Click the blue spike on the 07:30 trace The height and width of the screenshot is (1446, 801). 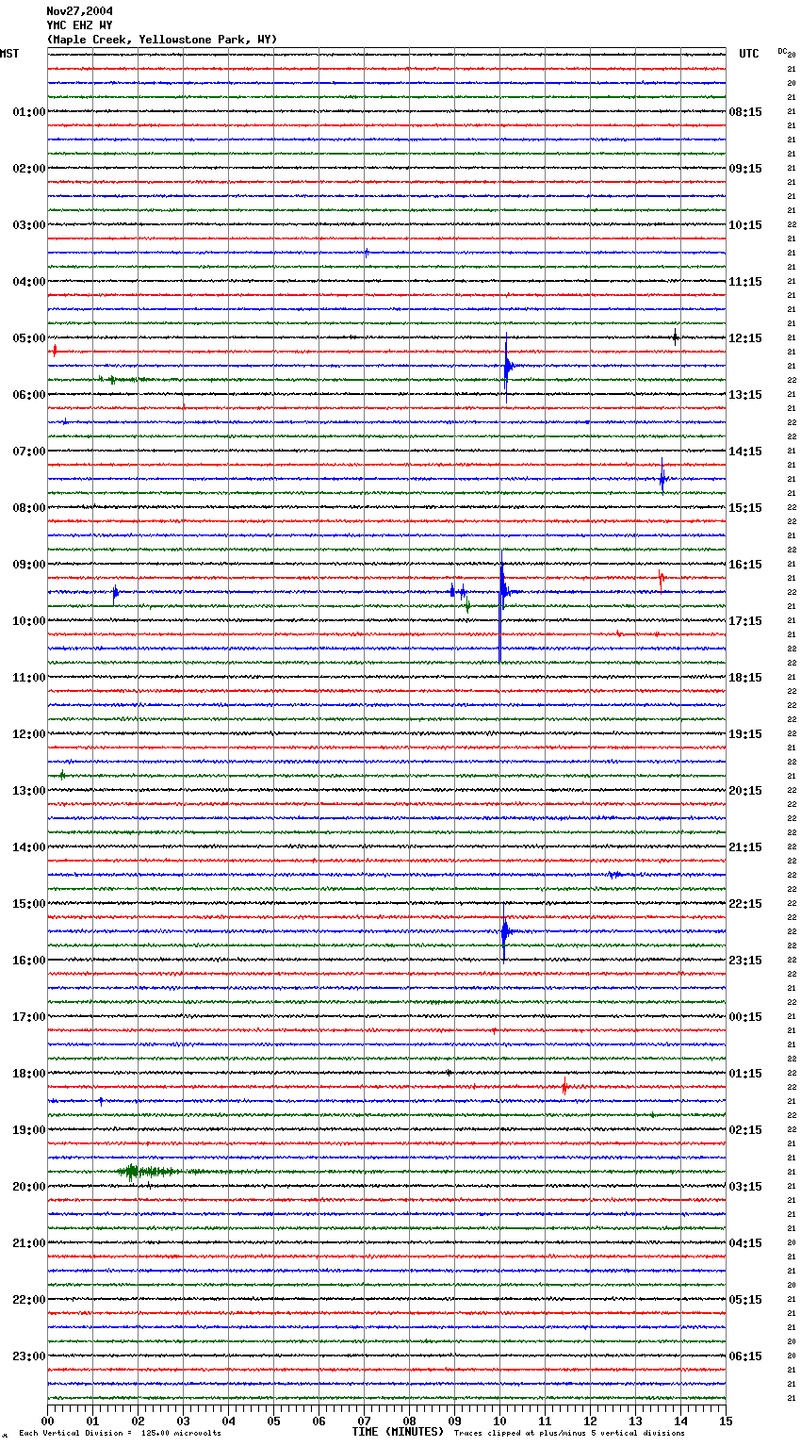(x=663, y=478)
